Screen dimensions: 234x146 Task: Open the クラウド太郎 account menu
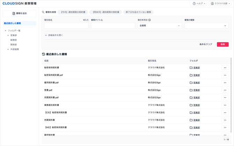[220, 3]
